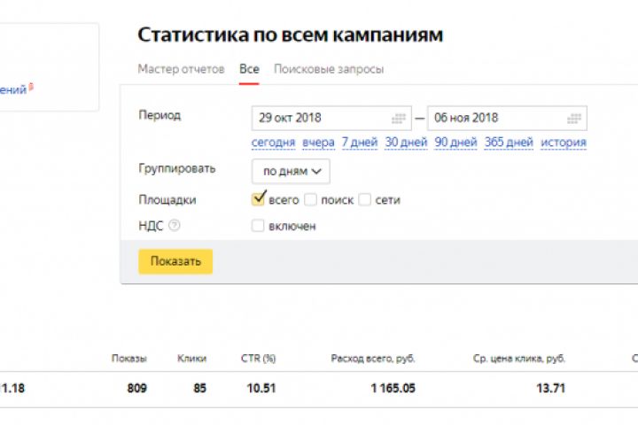Open the 'история' period link
The height and width of the screenshot is (425, 638).
564,143
